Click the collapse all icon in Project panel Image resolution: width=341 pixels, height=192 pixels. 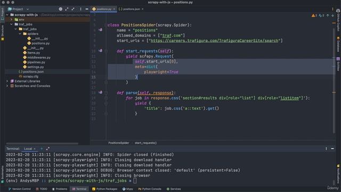click(73, 9)
